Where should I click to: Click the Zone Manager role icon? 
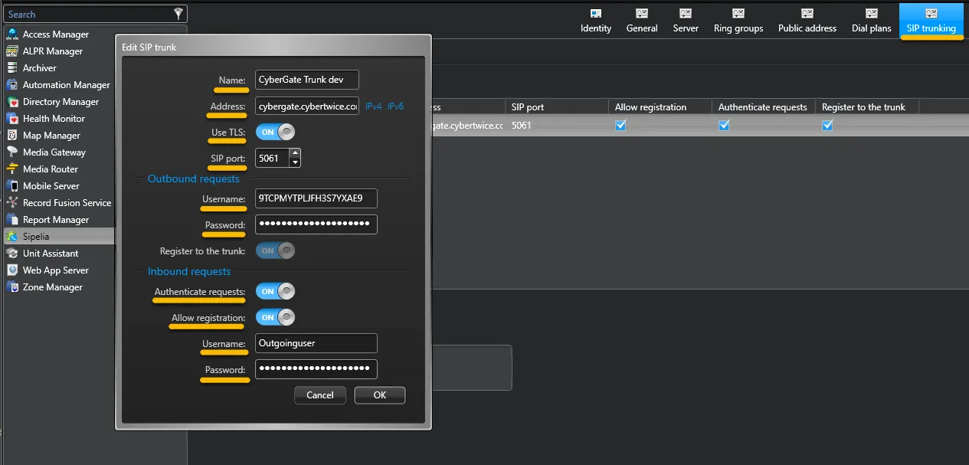(x=12, y=287)
